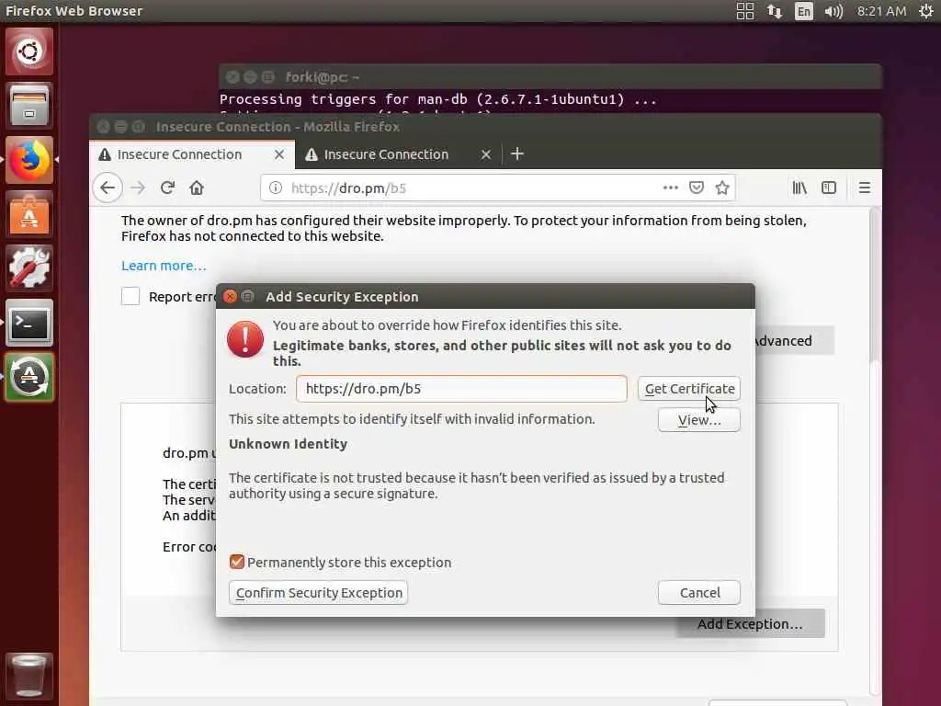
Task: Open System Settings from dock
Action: (x=28, y=268)
